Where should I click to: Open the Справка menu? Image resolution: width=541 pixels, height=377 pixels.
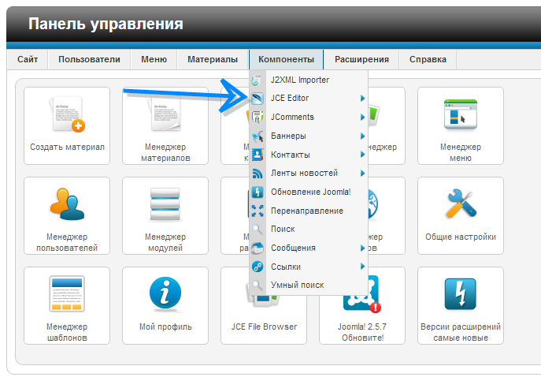428,59
